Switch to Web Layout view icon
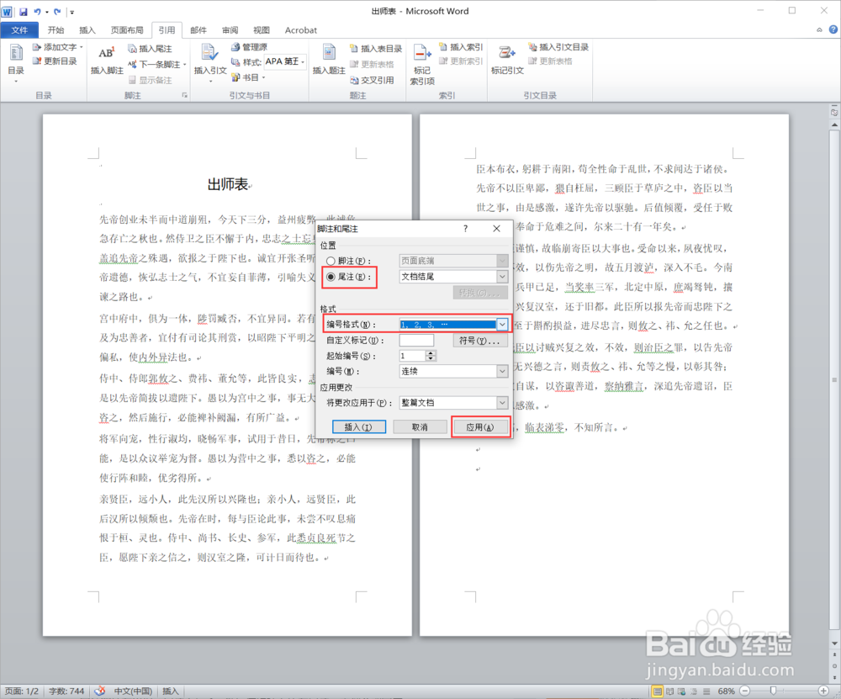The height and width of the screenshot is (699, 841). click(682, 691)
